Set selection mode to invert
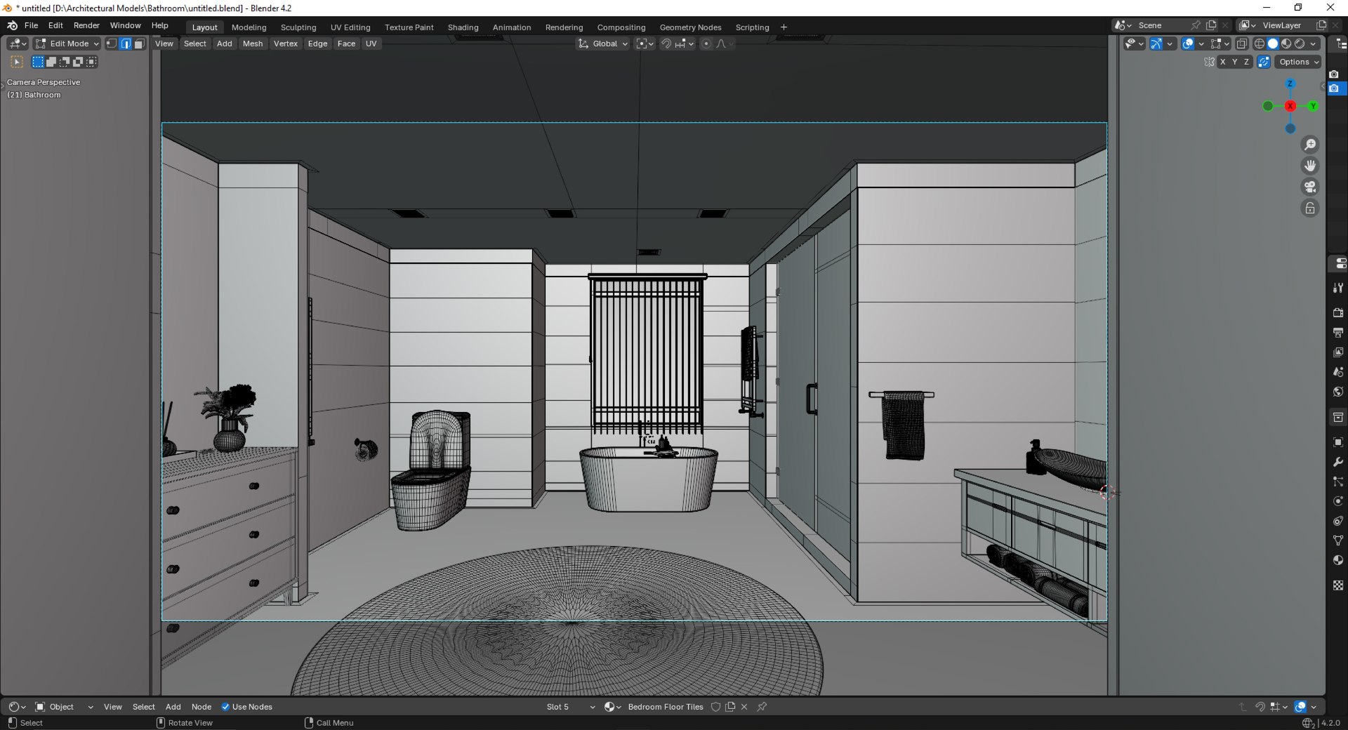The width and height of the screenshot is (1348, 730). click(78, 62)
